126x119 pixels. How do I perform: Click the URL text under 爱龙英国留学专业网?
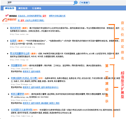pos(19,60)
